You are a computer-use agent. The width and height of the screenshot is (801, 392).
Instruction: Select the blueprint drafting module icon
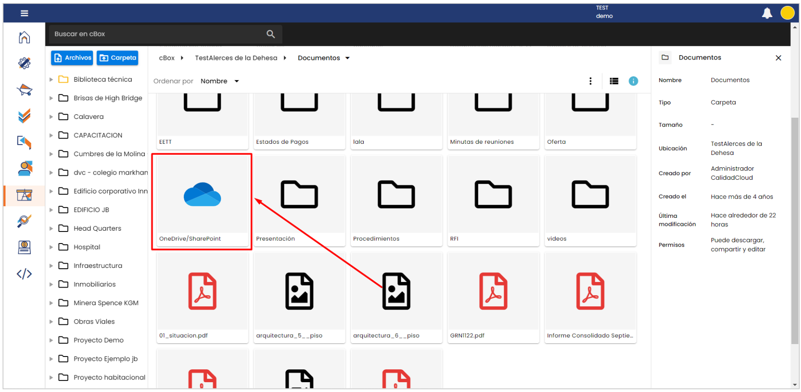point(24,195)
